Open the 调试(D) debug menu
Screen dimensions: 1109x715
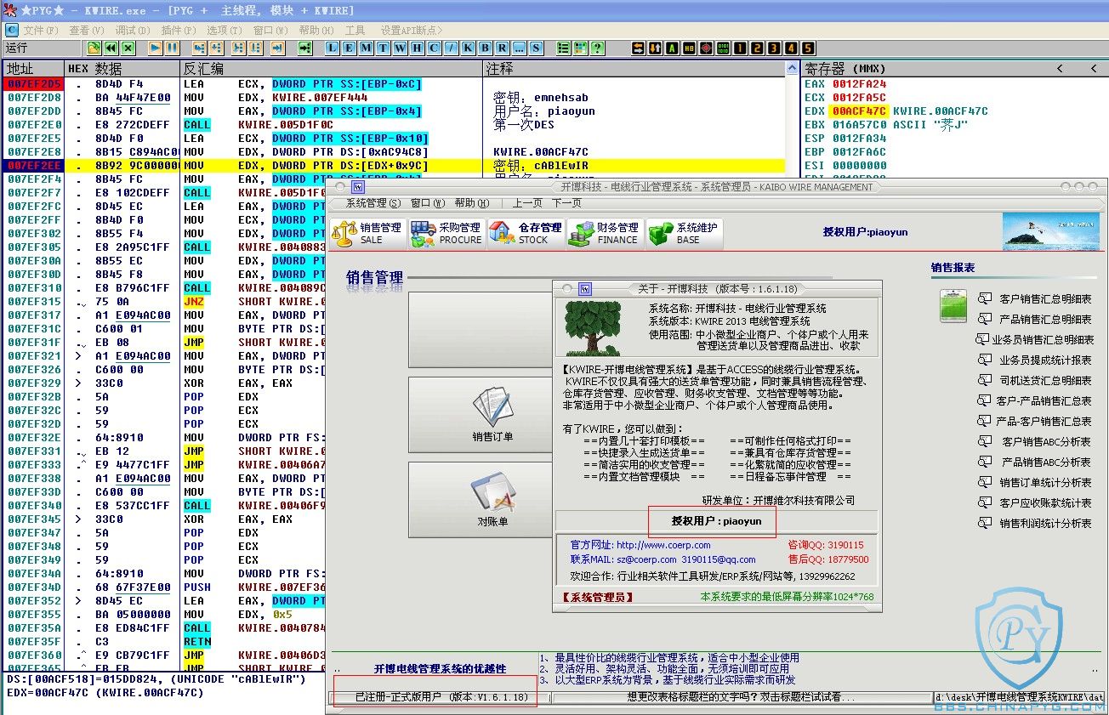pyautogui.click(x=132, y=30)
